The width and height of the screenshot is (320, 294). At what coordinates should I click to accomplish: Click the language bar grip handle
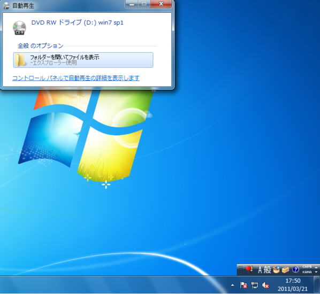coord(240,270)
